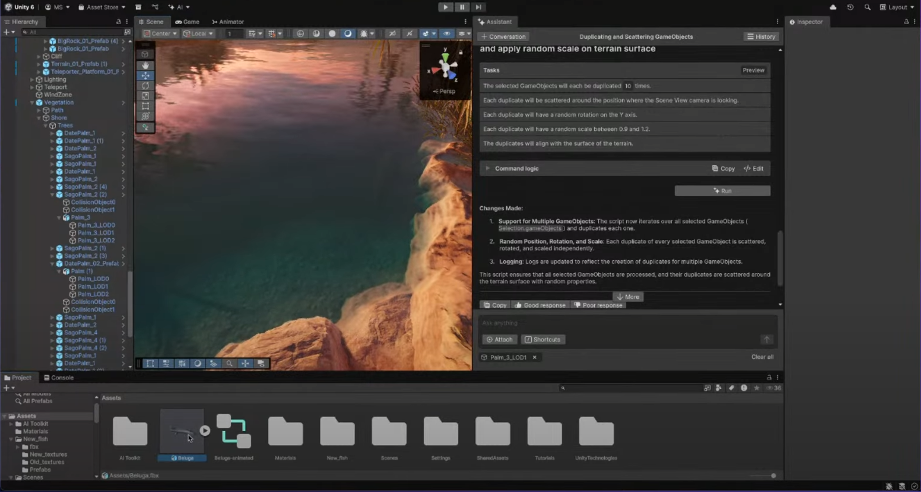Collapse the Vegetation hierarchy item
Image resolution: width=921 pixels, height=492 pixels.
[x=32, y=102]
